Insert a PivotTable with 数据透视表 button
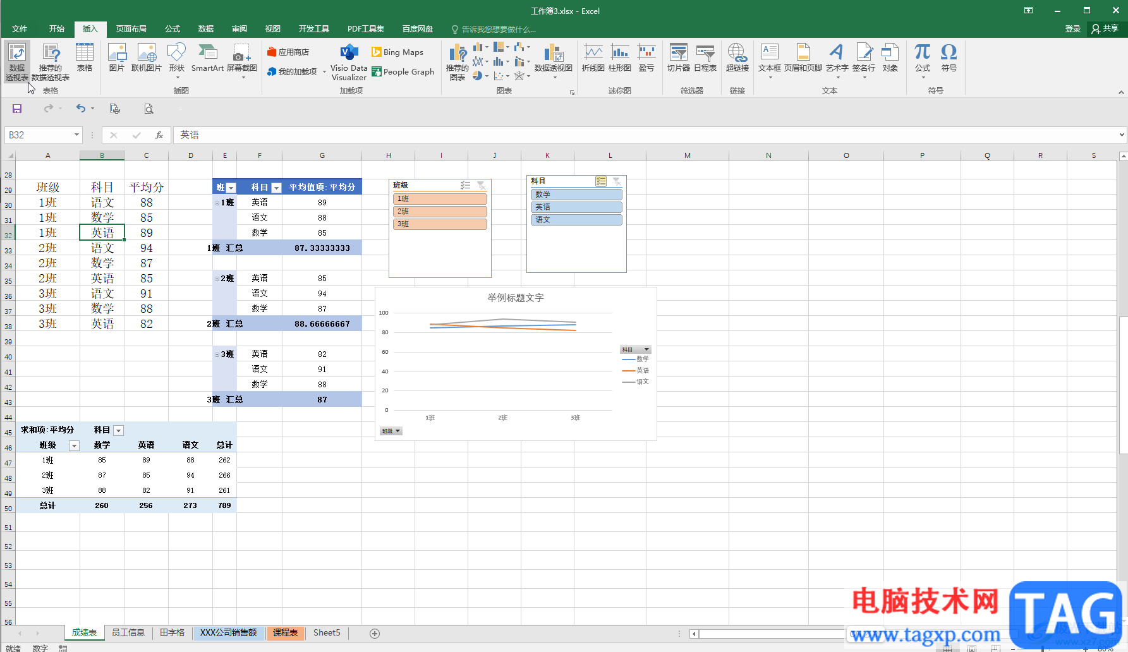Viewport: 1128px width, 652px height. click(x=17, y=61)
